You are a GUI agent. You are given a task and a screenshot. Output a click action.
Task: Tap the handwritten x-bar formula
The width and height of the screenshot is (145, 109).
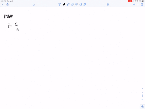tap(13, 27)
